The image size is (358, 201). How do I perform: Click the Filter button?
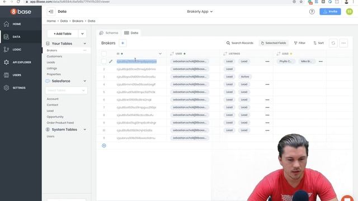tap(300, 43)
